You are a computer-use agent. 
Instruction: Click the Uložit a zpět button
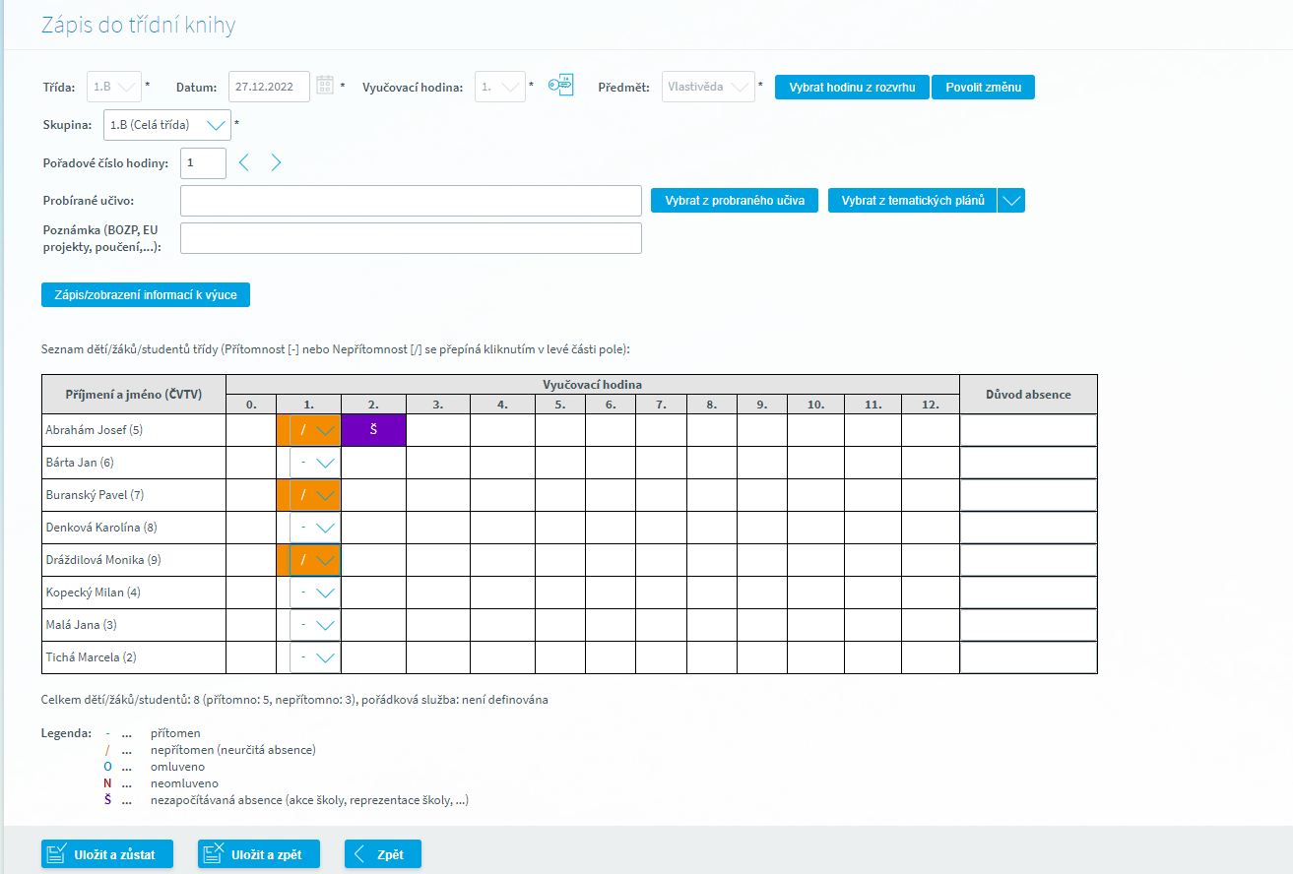(259, 854)
